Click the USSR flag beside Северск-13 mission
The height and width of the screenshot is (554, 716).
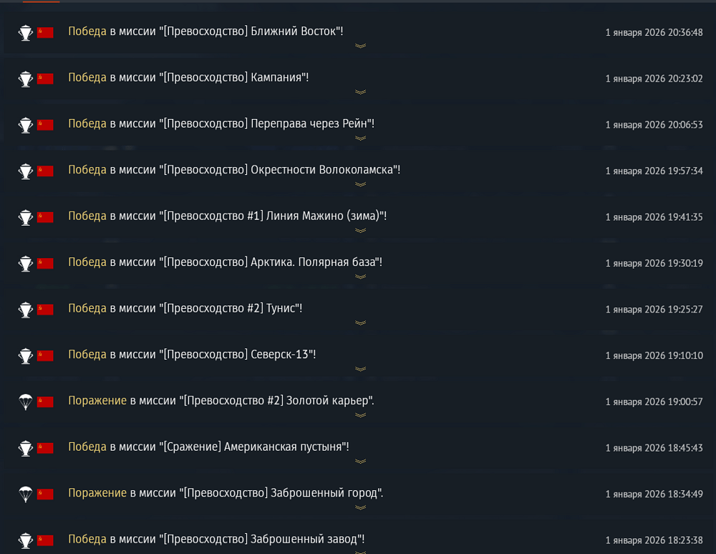tap(45, 355)
